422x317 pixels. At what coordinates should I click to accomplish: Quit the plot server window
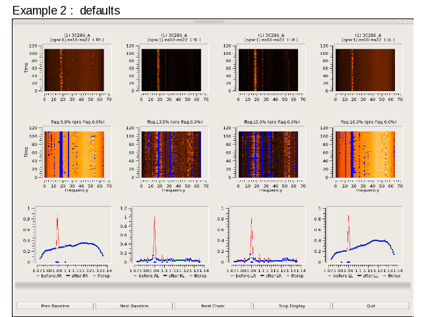[x=371, y=306]
